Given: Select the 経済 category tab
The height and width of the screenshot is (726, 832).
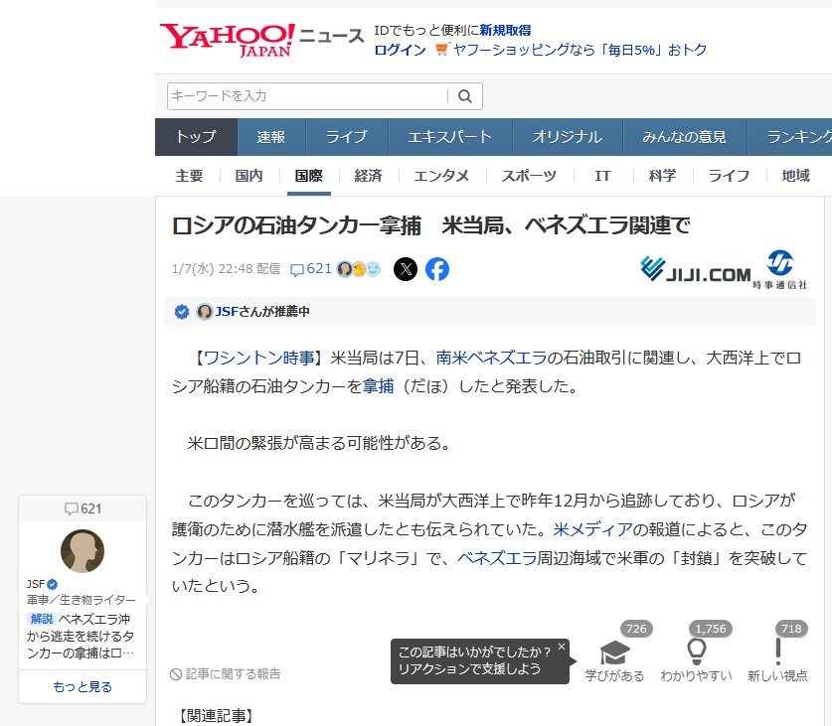Looking at the screenshot, I should tap(368, 176).
